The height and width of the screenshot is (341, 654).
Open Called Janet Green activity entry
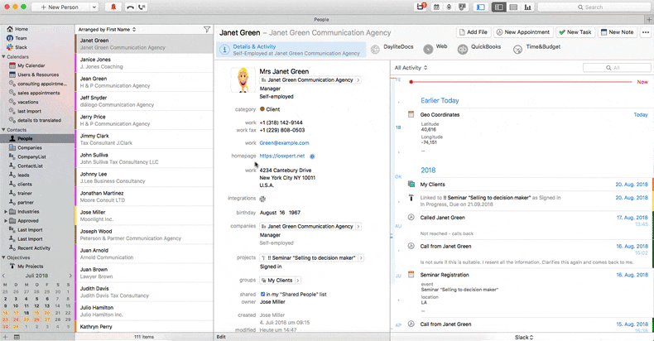442,218
